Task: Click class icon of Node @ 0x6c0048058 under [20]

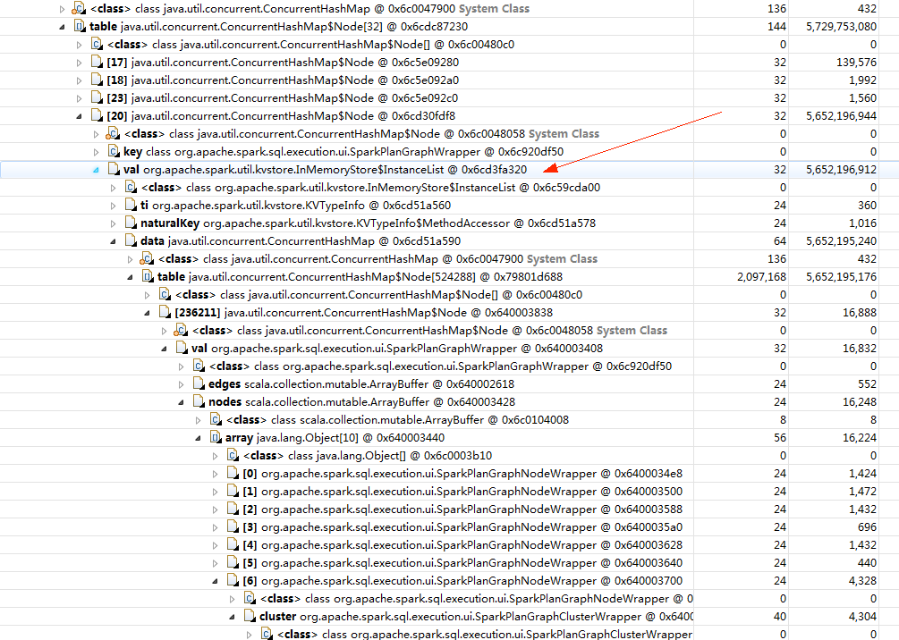Action: (x=113, y=133)
